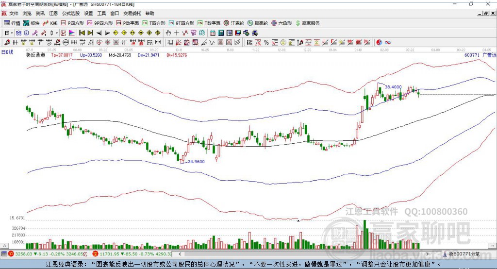
Task: Select the spiral drawing tool icon
Action: point(49,43)
